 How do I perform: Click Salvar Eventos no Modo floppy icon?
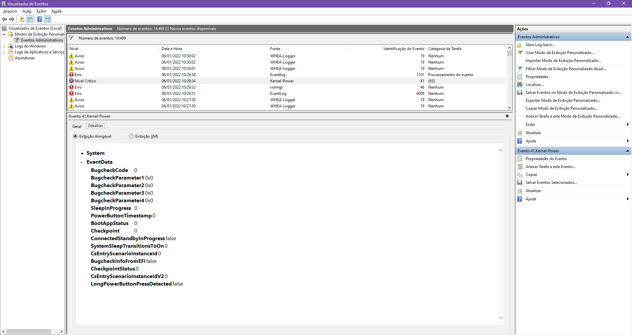520,93
